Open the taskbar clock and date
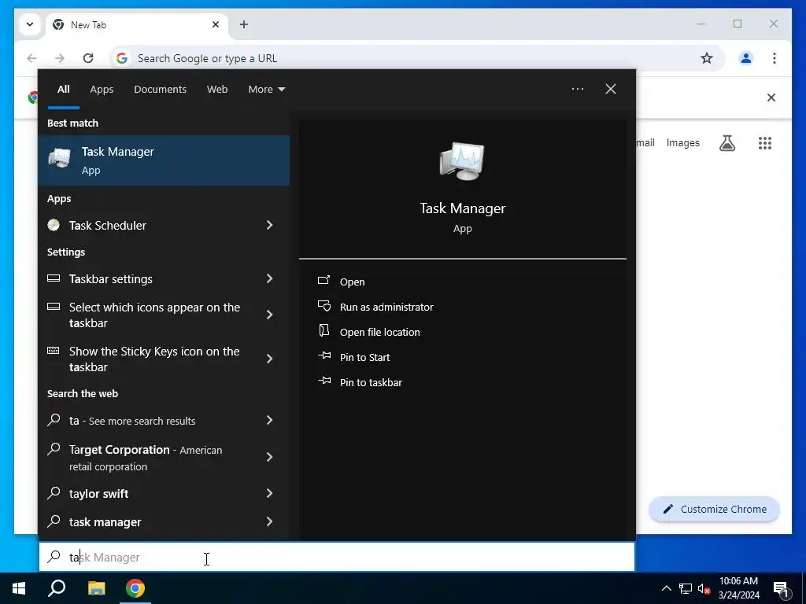The image size is (806, 604). (738, 588)
